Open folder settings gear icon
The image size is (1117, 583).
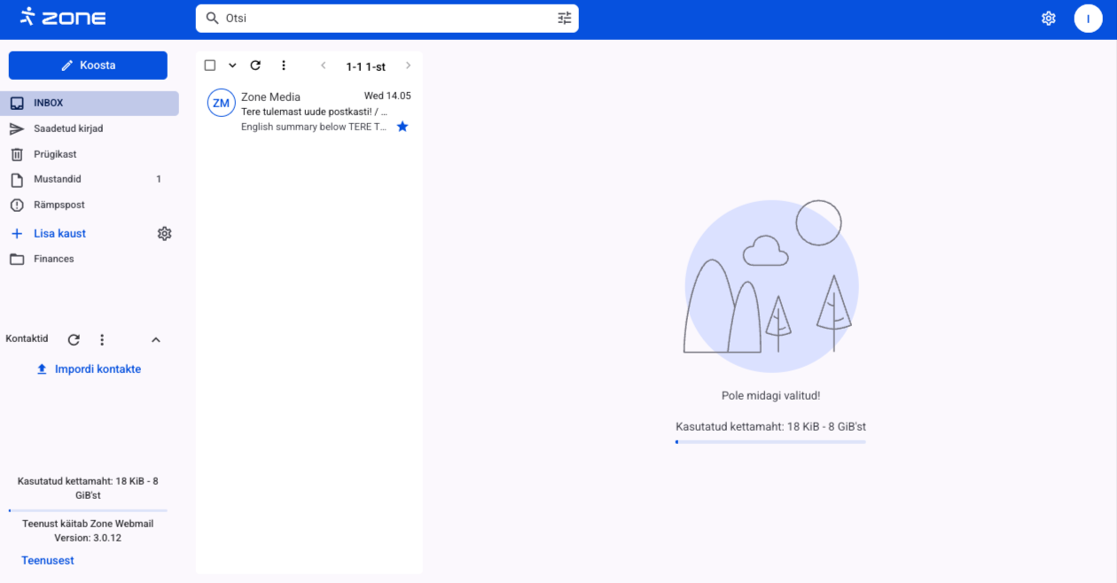tap(164, 234)
